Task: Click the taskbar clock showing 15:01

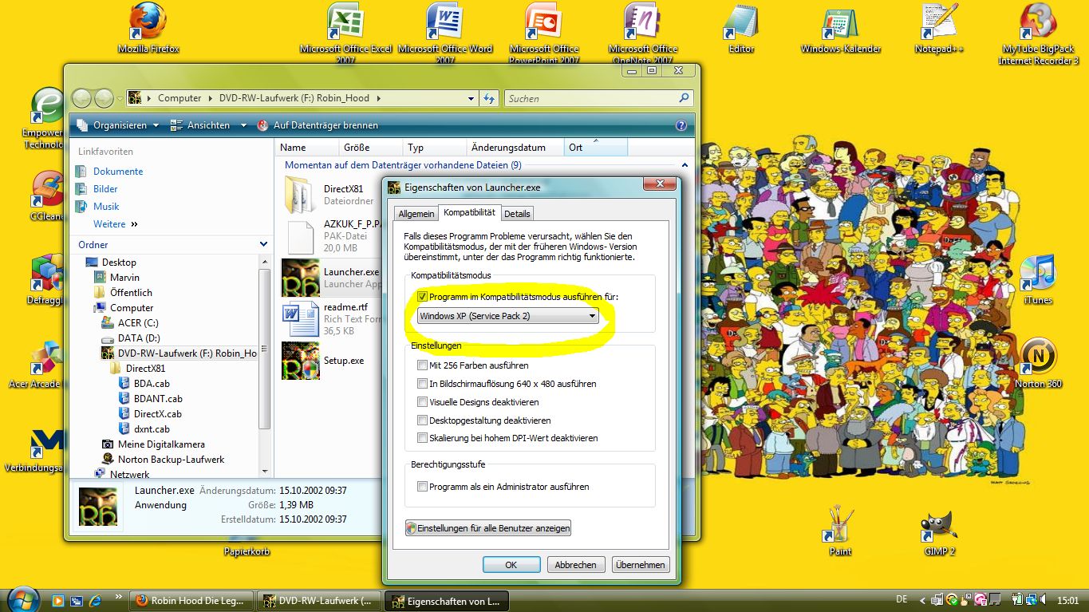Action: point(1066,600)
